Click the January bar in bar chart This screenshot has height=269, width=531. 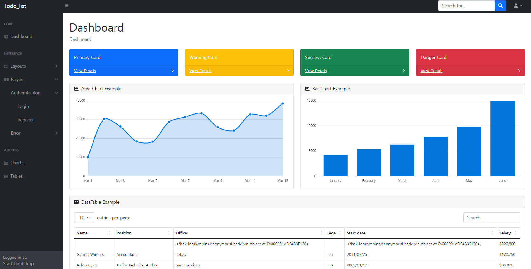[335, 165]
